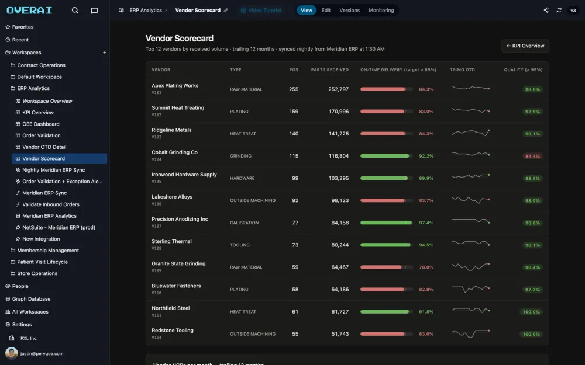The image size is (585, 365).
Task: Open OEE Dashboard page
Action: coord(37,124)
